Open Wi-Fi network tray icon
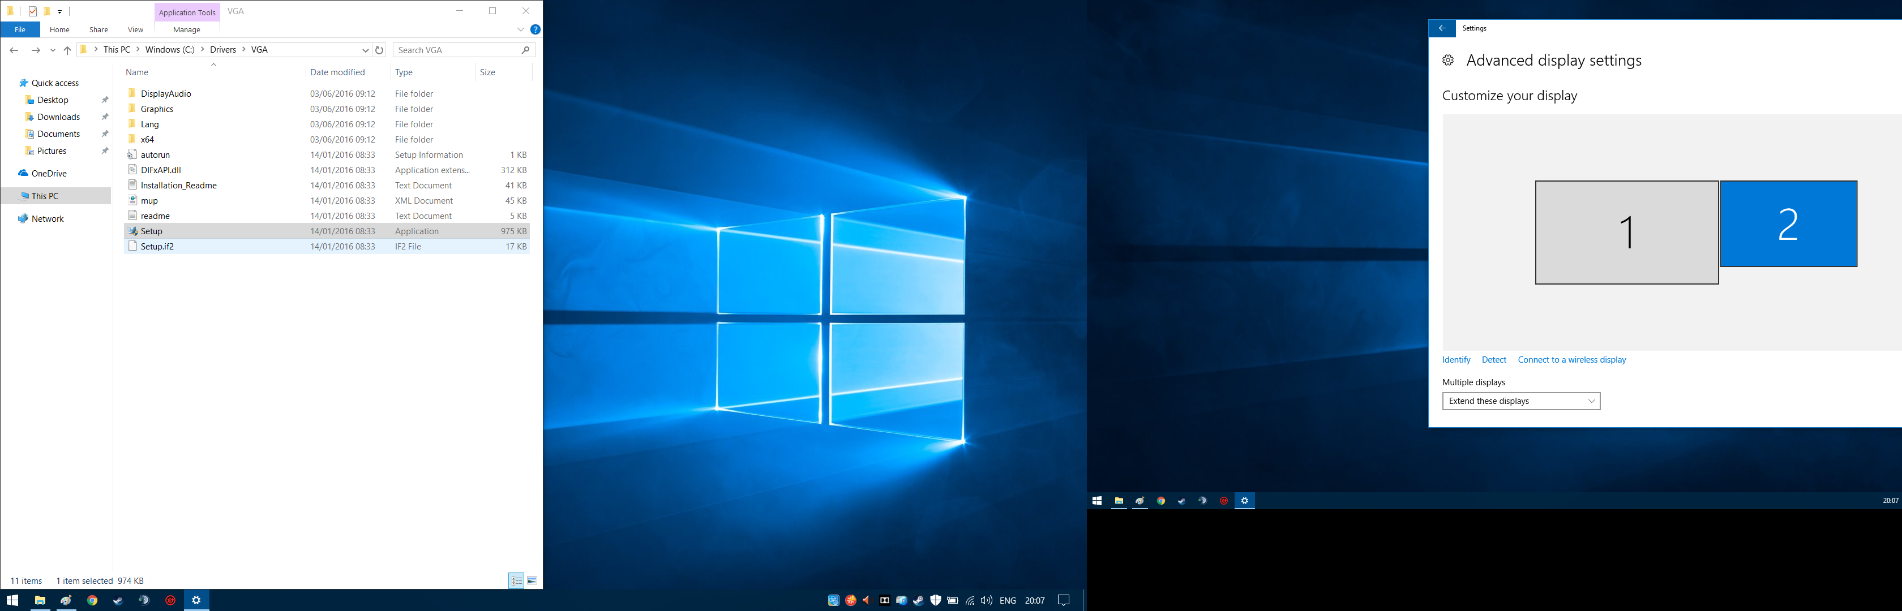 coord(970,600)
